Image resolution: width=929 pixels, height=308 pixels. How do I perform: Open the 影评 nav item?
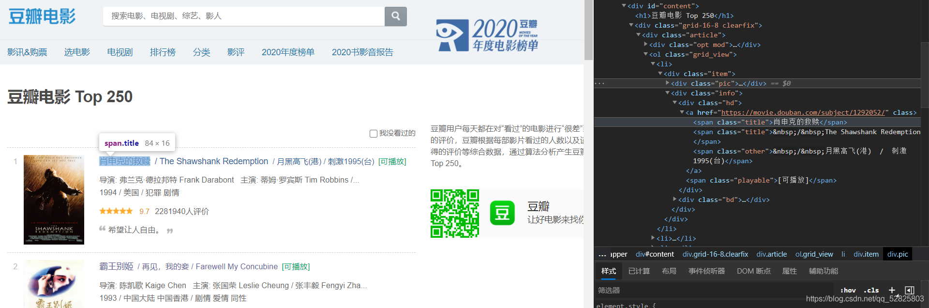(x=236, y=52)
